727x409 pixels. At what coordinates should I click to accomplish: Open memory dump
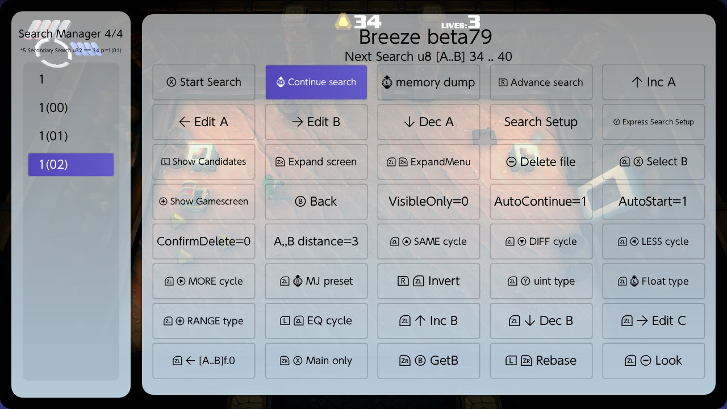click(x=429, y=82)
